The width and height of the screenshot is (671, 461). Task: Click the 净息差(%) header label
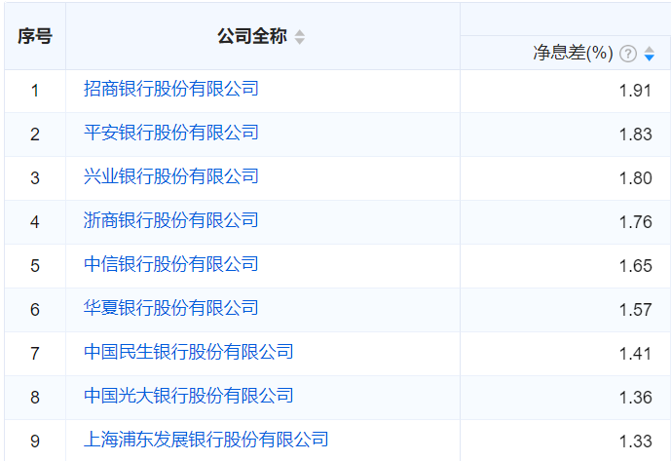[x=573, y=54]
